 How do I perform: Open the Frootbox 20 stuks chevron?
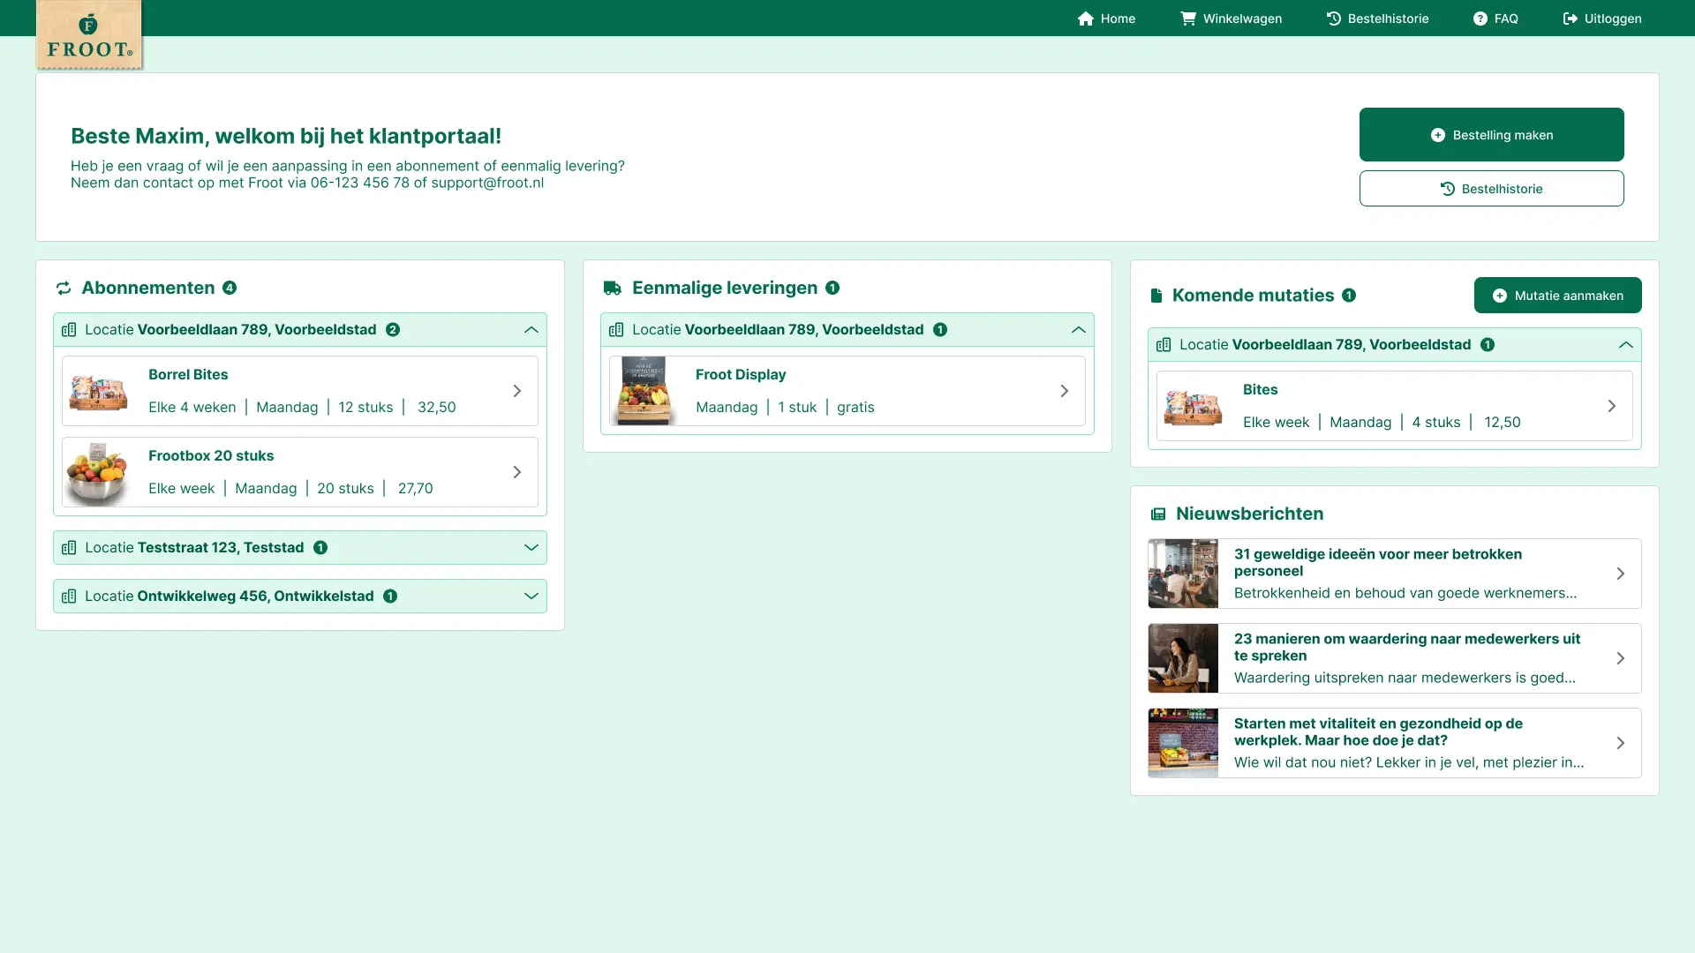tap(517, 472)
